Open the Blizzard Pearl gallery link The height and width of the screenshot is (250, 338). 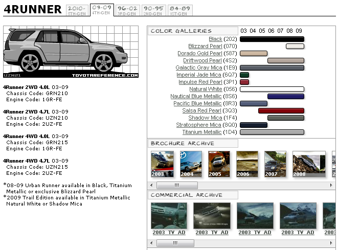tap(205, 46)
